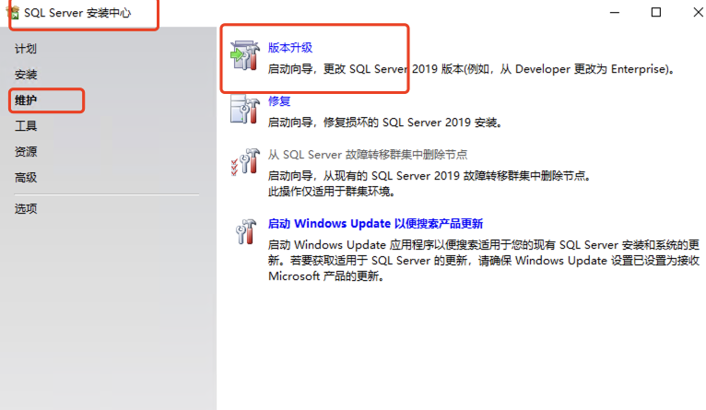Select the 高级 section
Screen dimensions: 706x410
point(26,177)
